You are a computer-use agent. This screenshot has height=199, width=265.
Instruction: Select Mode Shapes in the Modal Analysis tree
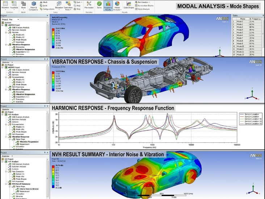21,40
